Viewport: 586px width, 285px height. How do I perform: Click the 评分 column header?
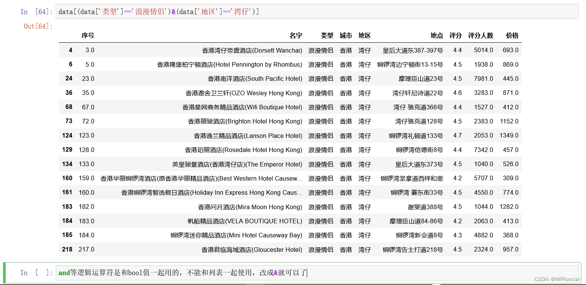click(455, 35)
